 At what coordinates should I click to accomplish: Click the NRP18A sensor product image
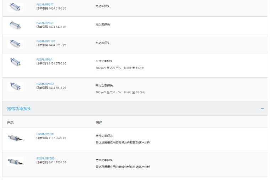pos(15,86)
